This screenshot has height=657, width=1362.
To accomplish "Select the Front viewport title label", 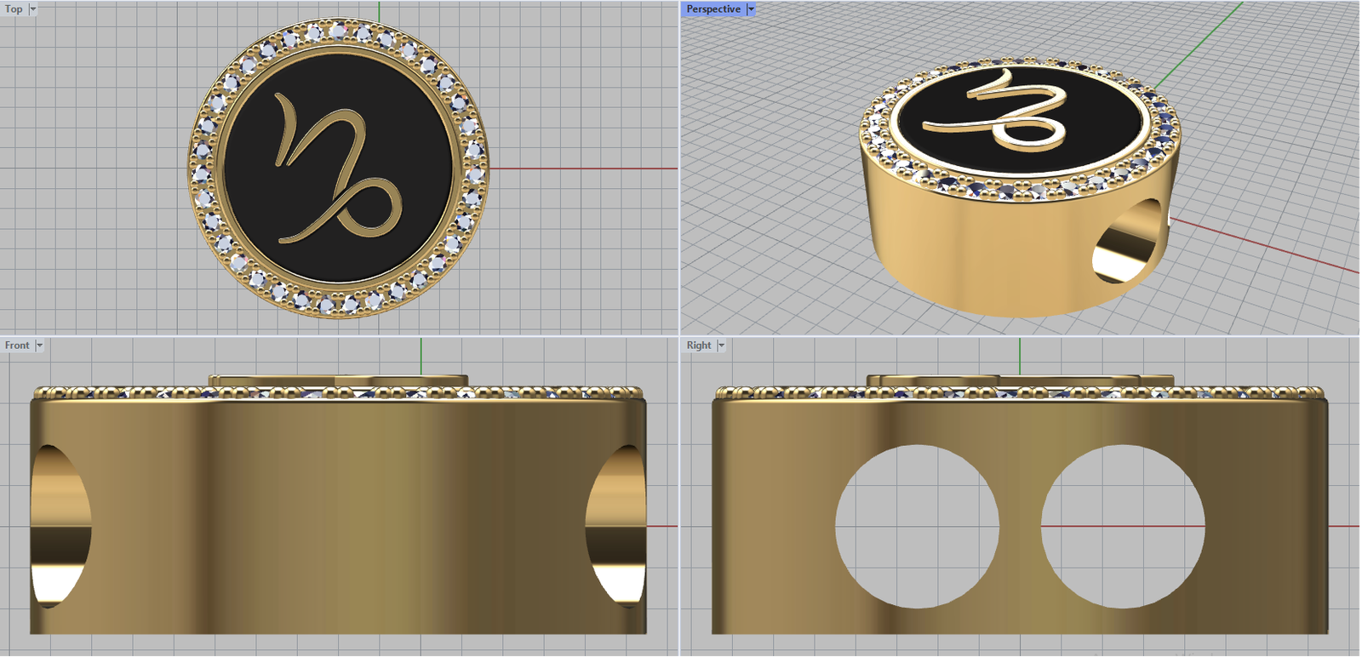I will (17, 346).
